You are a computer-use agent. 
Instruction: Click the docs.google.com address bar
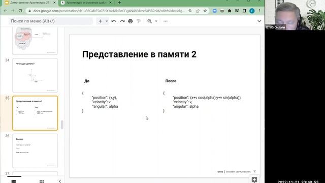(109, 11)
